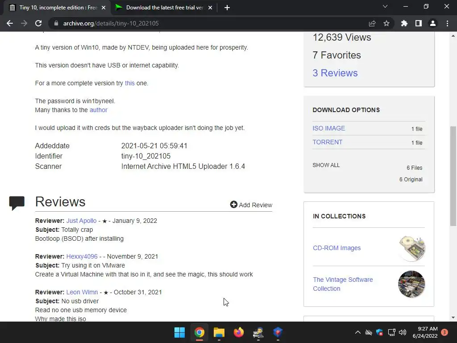This screenshot has height=343, width=457.
Task: Switch to Download the latest free trial tab
Action: pyautogui.click(x=163, y=8)
